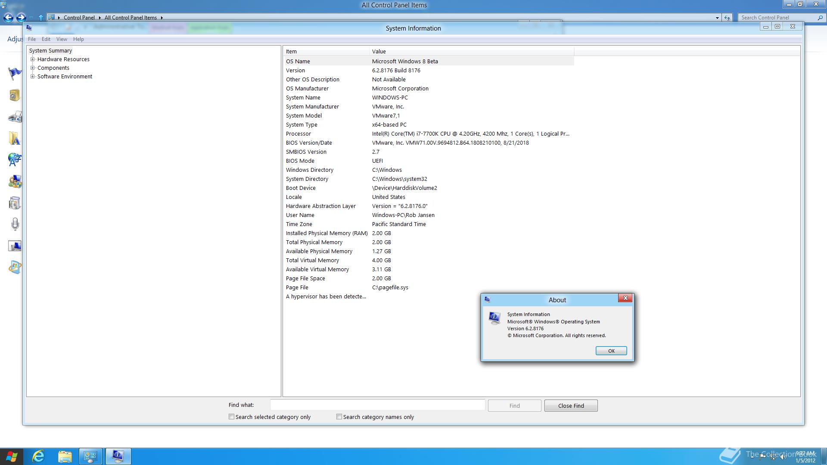The image size is (827, 465).
Task: Click the Value column header
Action: (471, 51)
